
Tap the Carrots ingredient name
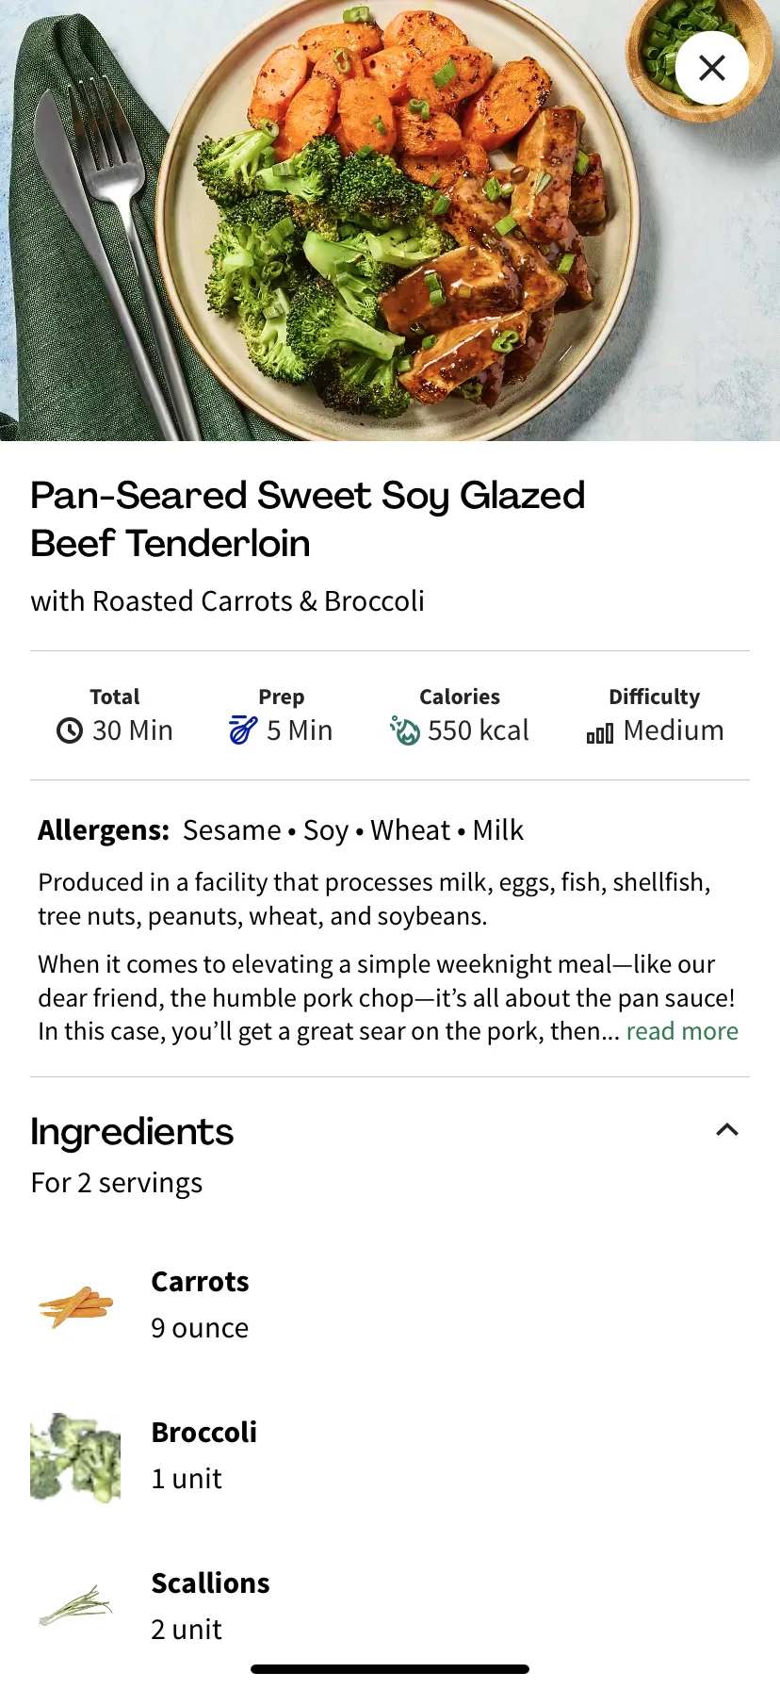click(x=200, y=1282)
